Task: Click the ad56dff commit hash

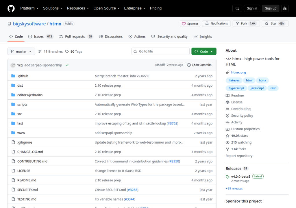Action: (160, 65)
